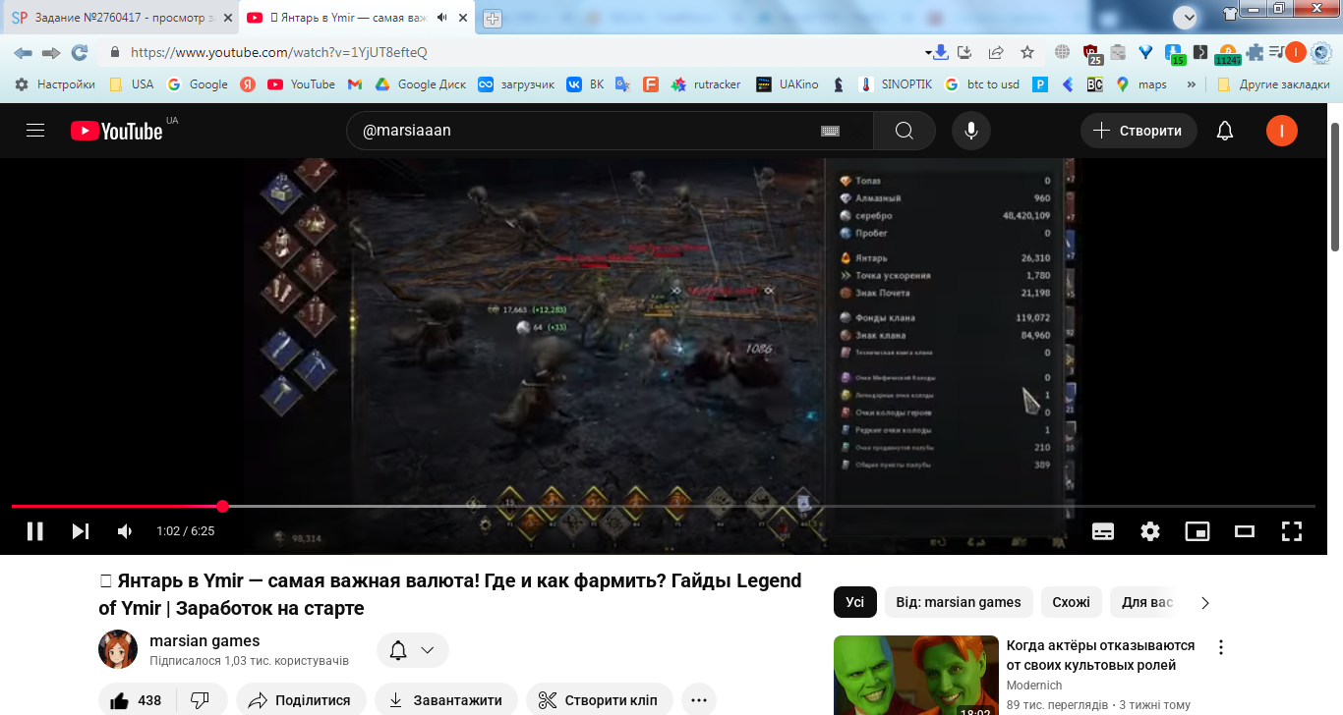Image resolution: width=1343 pixels, height=715 pixels.
Task: Dislike the video
Action: pos(200,700)
